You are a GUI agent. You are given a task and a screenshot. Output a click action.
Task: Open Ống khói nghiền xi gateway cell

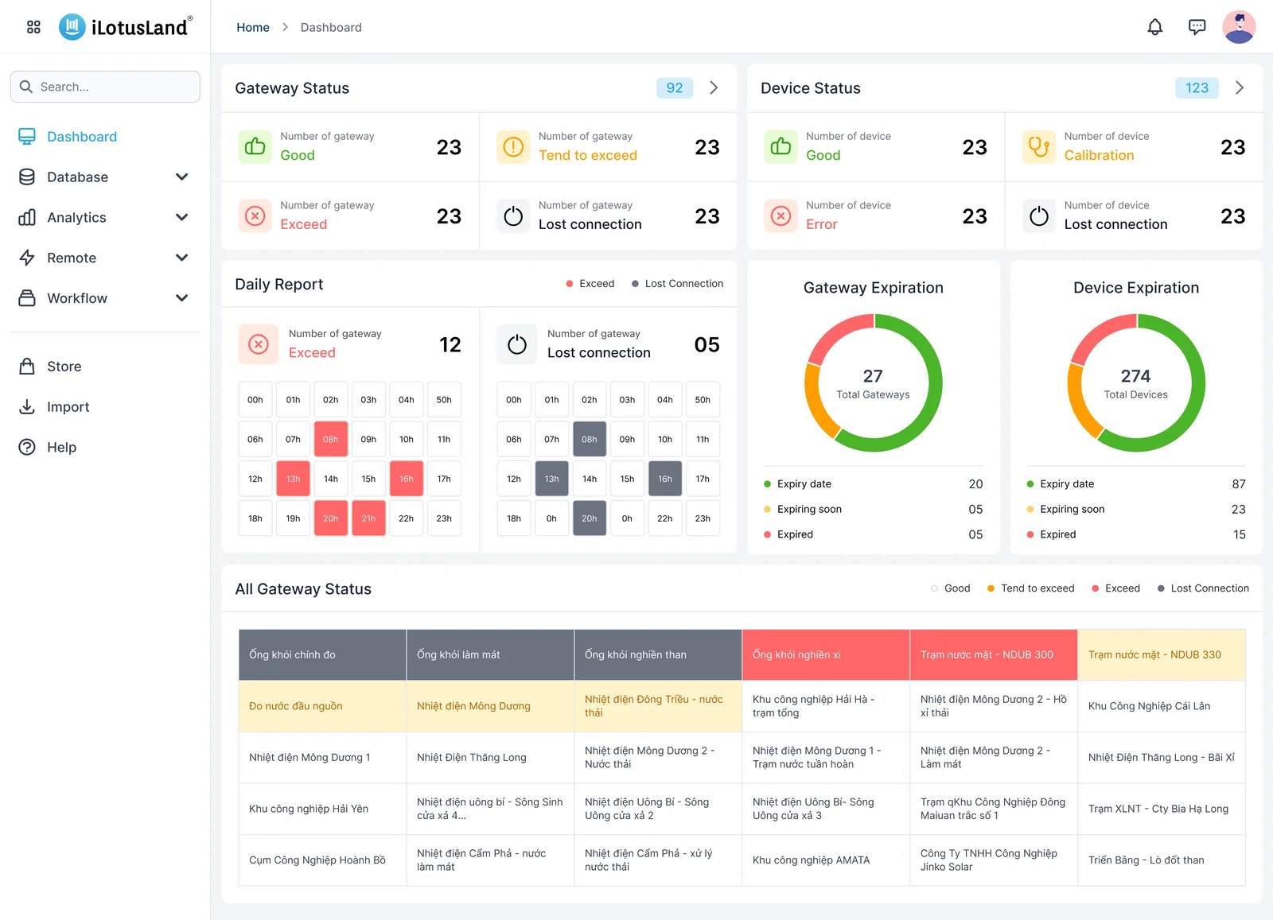[x=826, y=654]
